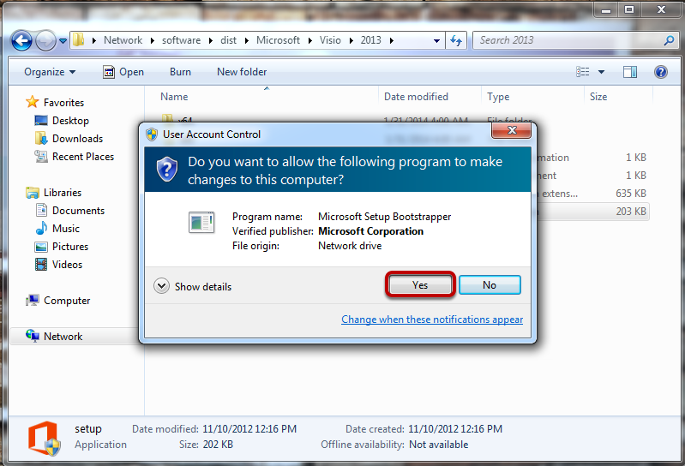Click the Back navigation arrow
This screenshot has width=685, height=466.
(21, 41)
